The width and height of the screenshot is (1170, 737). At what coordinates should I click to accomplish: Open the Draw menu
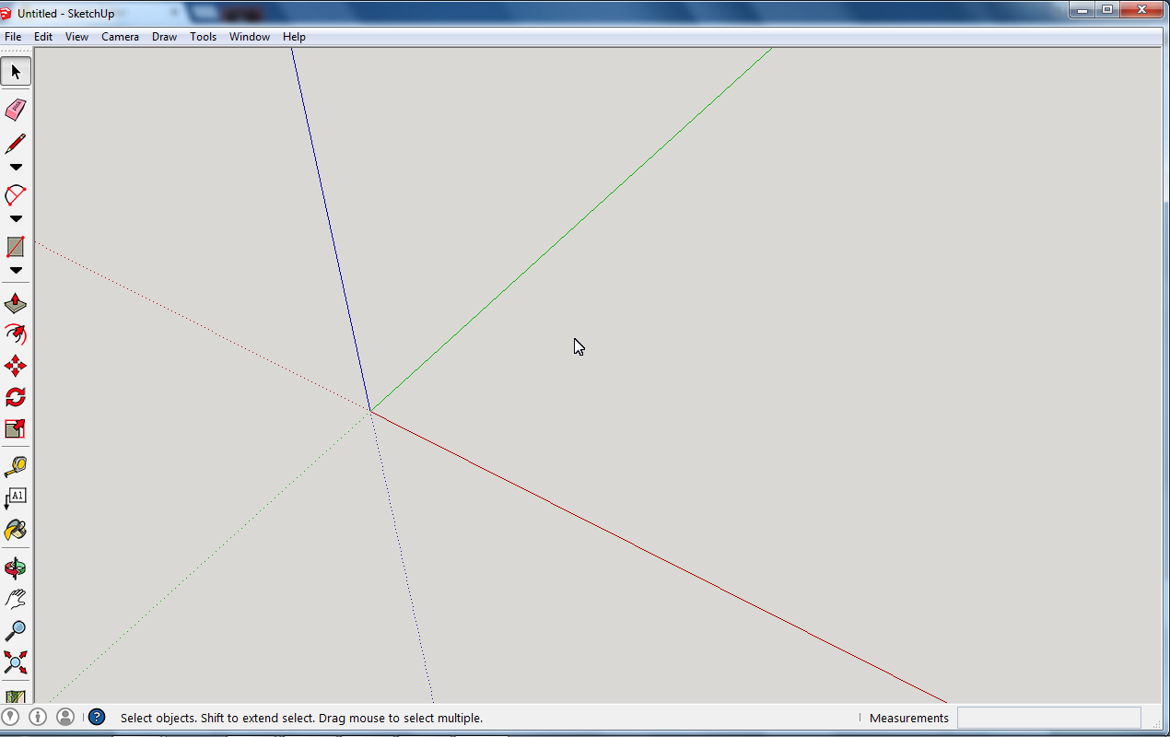(x=164, y=37)
